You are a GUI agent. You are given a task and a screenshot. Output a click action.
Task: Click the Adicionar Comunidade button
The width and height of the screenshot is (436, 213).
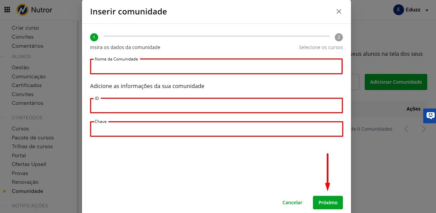[396, 82]
